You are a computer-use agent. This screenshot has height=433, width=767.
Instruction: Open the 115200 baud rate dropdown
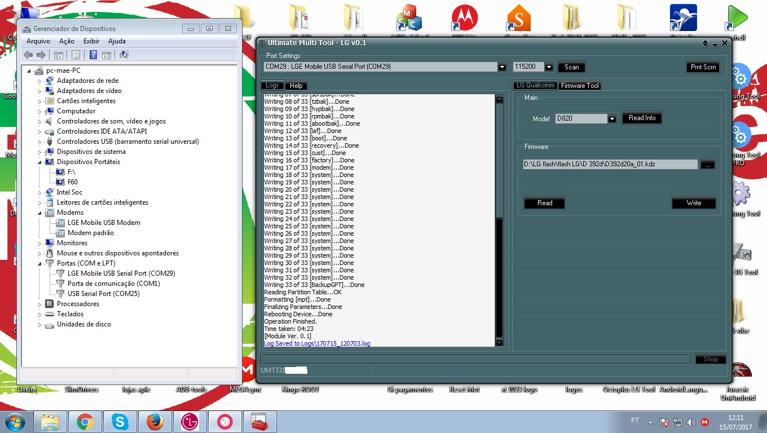tap(549, 67)
